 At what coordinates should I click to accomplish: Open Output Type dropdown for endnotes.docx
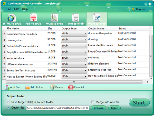pyautogui.click(x=74, y=58)
